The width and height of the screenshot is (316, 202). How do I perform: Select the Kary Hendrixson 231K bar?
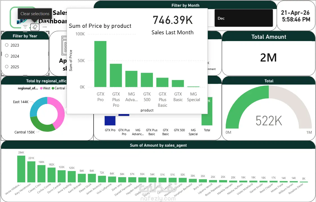(31, 172)
